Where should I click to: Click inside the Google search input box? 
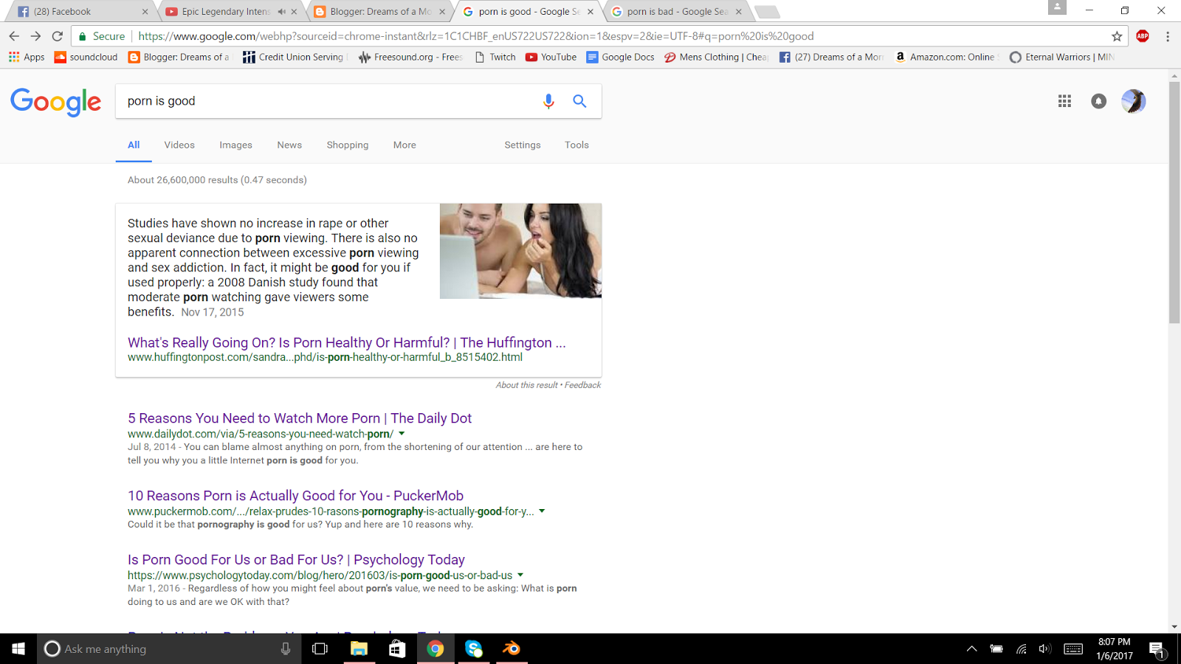pos(328,101)
